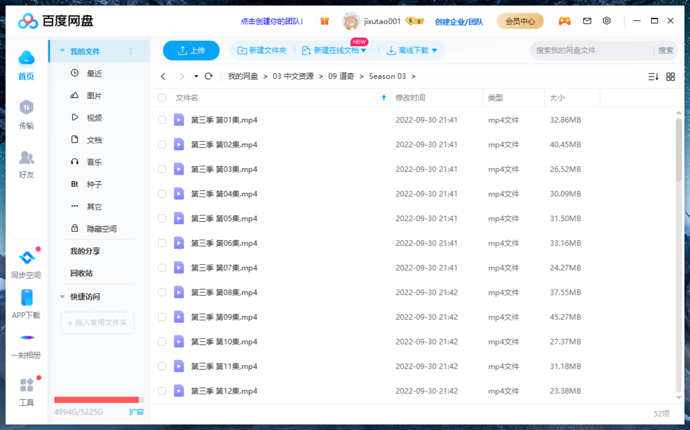
Task: Click the game controller icon
Action: 564,21
